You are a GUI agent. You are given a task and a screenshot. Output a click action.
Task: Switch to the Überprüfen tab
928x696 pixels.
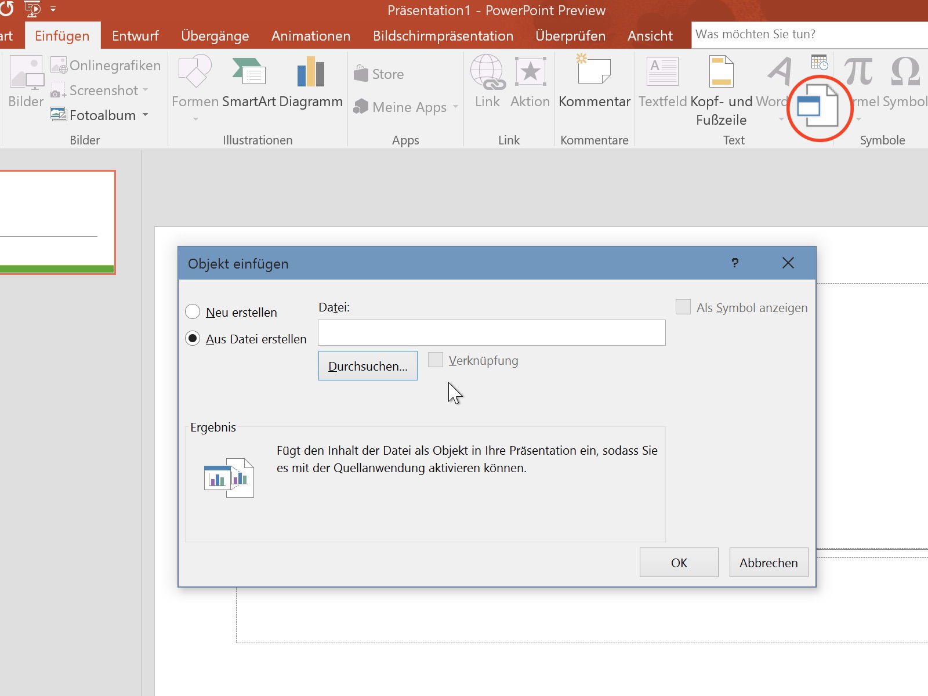pos(570,35)
